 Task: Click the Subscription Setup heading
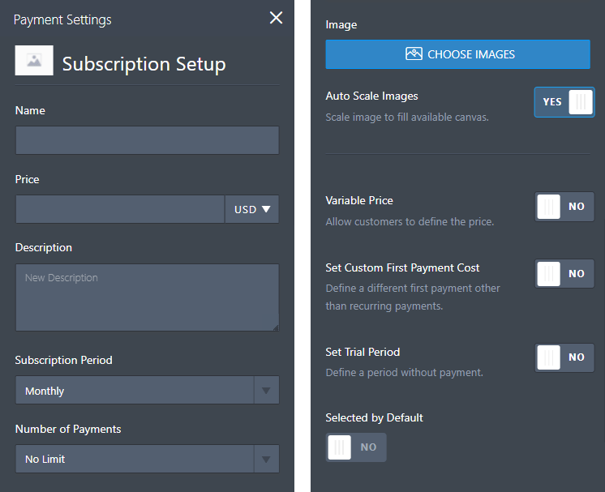click(x=144, y=64)
